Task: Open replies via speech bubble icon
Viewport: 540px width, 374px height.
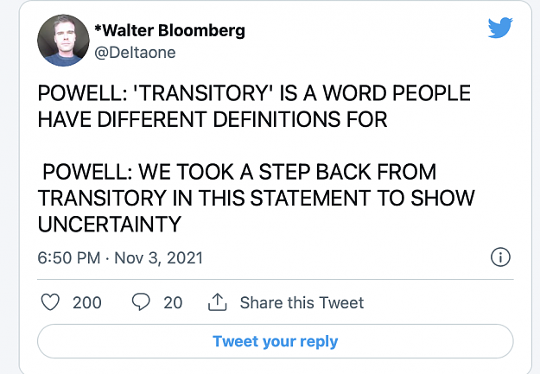Action: click(x=141, y=302)
